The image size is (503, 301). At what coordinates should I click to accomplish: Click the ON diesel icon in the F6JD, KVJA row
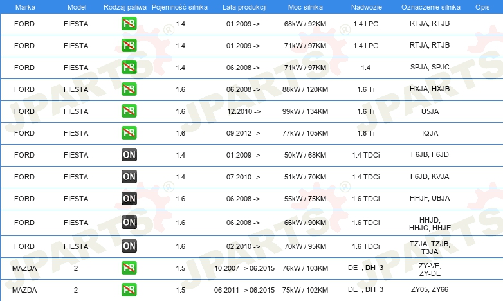(129, 176)
